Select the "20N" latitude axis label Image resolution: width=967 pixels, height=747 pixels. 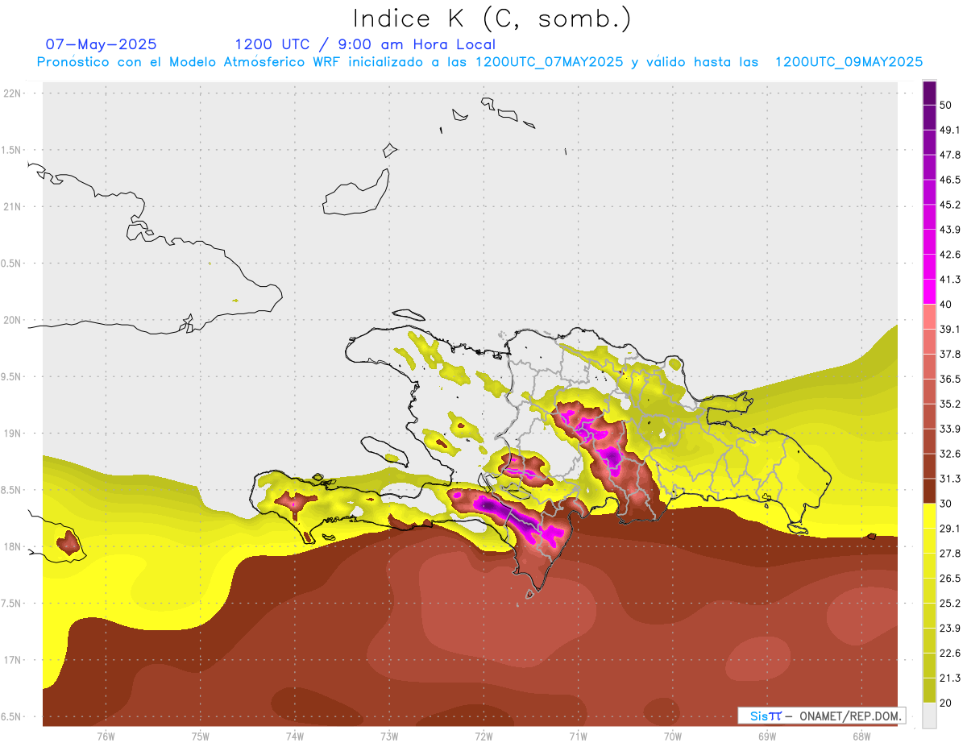(13, 320)
